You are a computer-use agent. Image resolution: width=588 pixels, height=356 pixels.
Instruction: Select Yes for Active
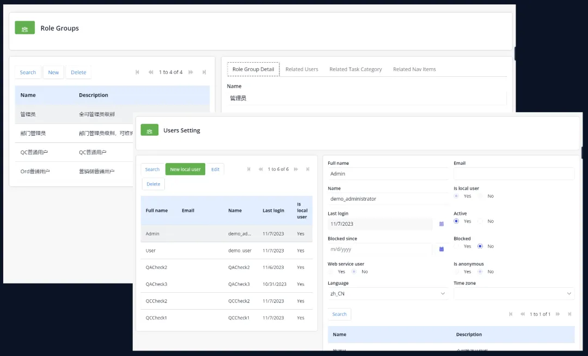click(x=456, y=221)
